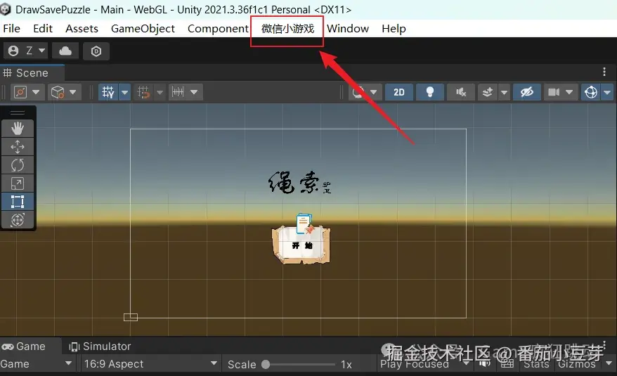Toggle grid visibility button
Image resolution: width=617 pixels, height=376 pixels.
click(108, 92)
